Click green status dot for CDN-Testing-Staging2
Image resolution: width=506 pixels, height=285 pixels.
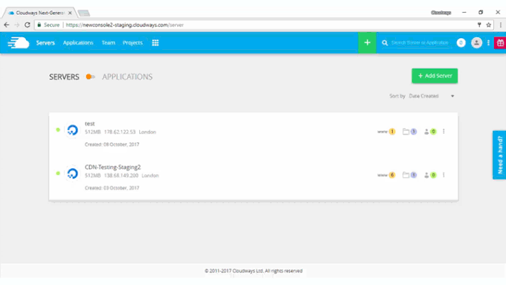(x=58, y=173)
